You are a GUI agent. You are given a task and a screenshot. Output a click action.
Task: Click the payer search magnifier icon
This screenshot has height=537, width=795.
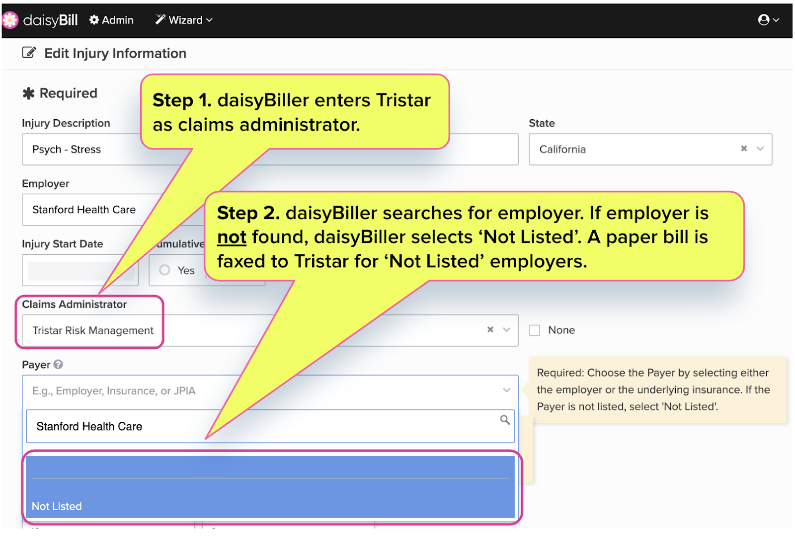[x=505, y=420]
